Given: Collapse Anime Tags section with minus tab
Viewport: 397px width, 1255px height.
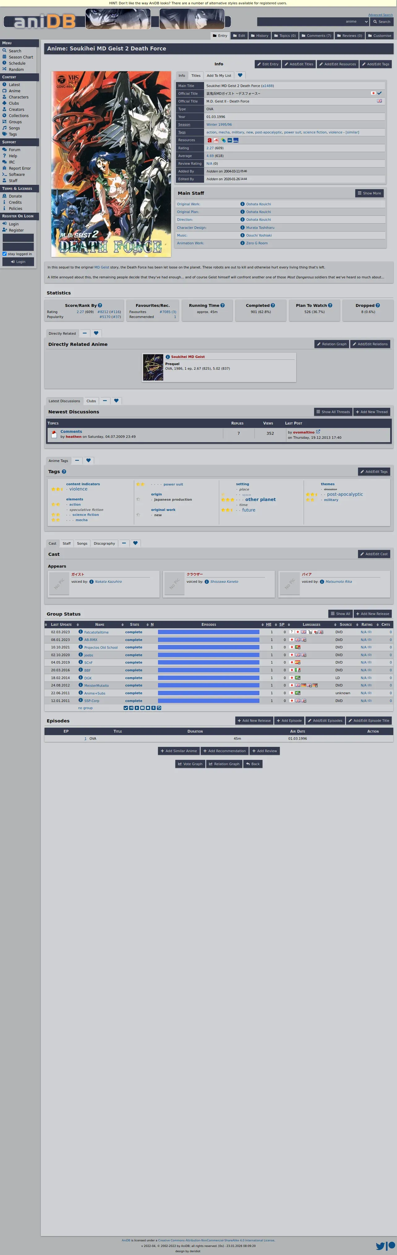Looking at the screenshot, I should click(77, 460).
